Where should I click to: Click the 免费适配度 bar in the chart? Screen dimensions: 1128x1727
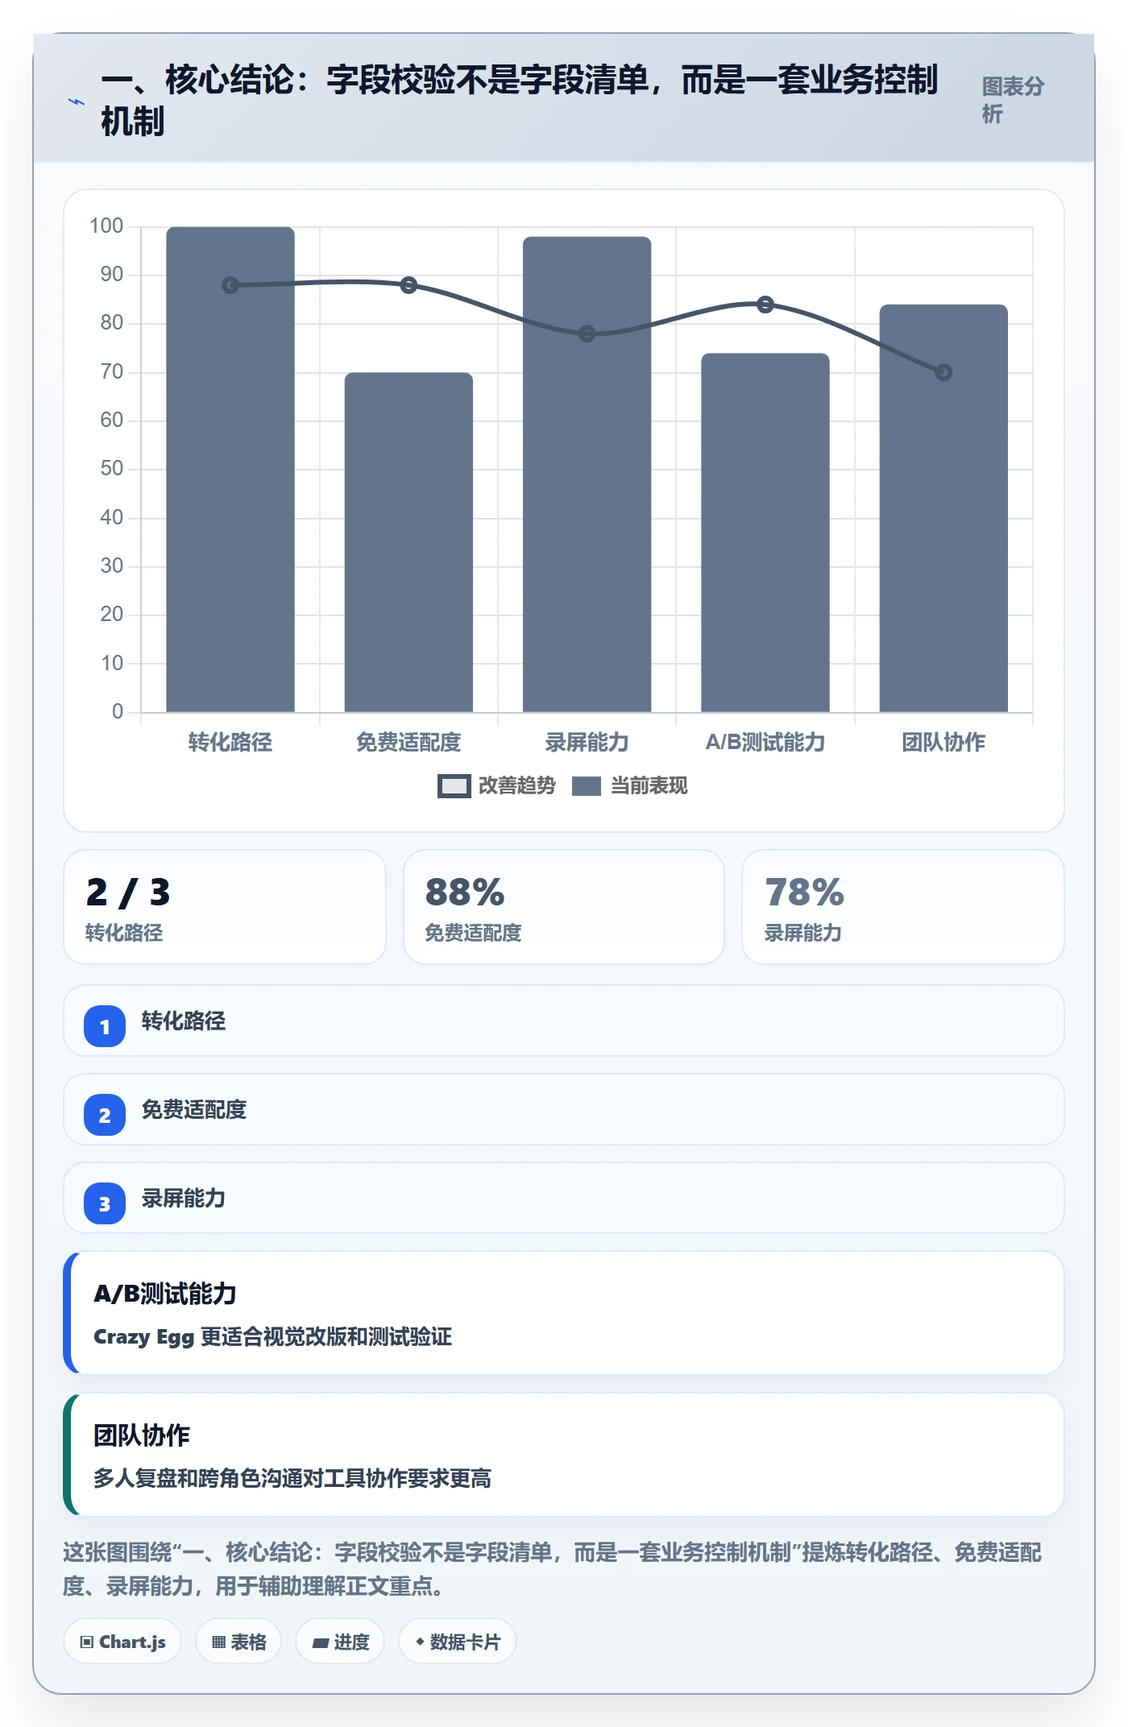408,542
